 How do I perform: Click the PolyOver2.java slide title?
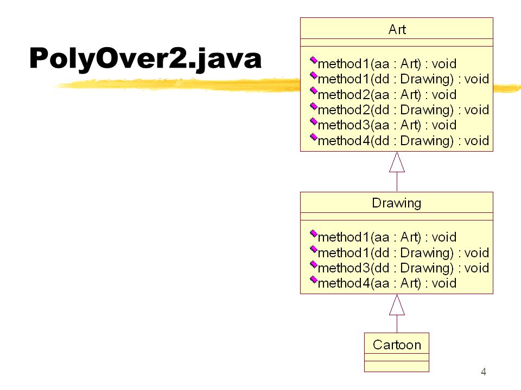(x=145, y=59)
